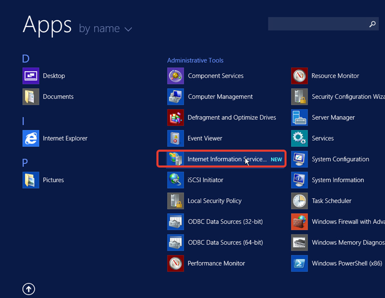Screen dimensions: 385x298
Task: Click the chevron next to 'by name'
Action: [128, 30]
